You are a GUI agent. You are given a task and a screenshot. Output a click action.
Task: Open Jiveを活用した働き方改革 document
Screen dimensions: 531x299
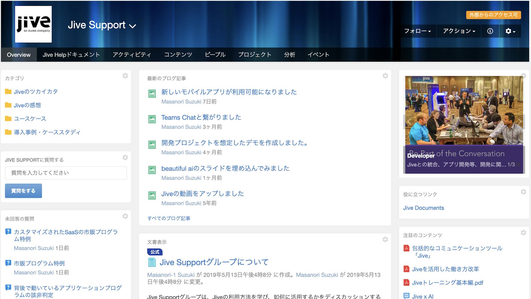pos(445,269)
